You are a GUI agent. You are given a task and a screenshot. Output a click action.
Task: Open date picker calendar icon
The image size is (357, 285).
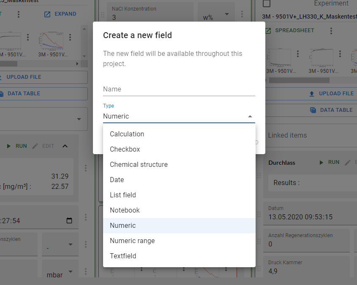69,221
